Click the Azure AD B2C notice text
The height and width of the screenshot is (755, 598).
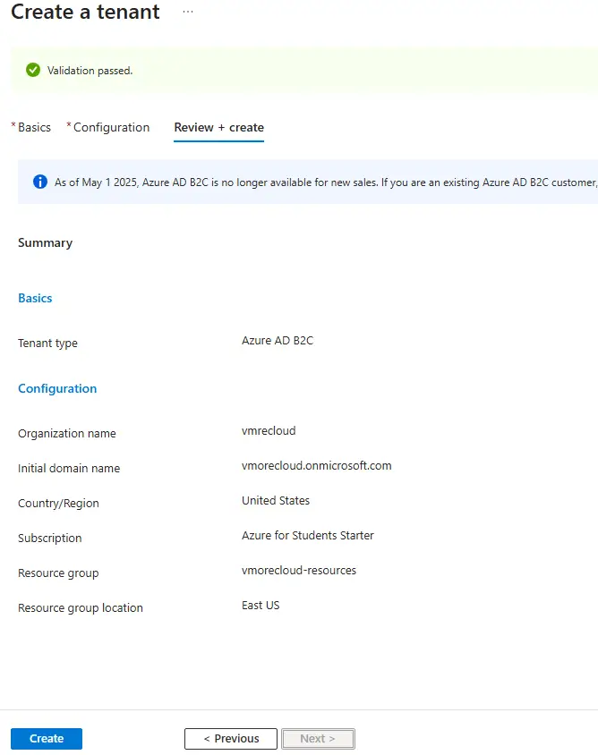(x=326, y=182)
